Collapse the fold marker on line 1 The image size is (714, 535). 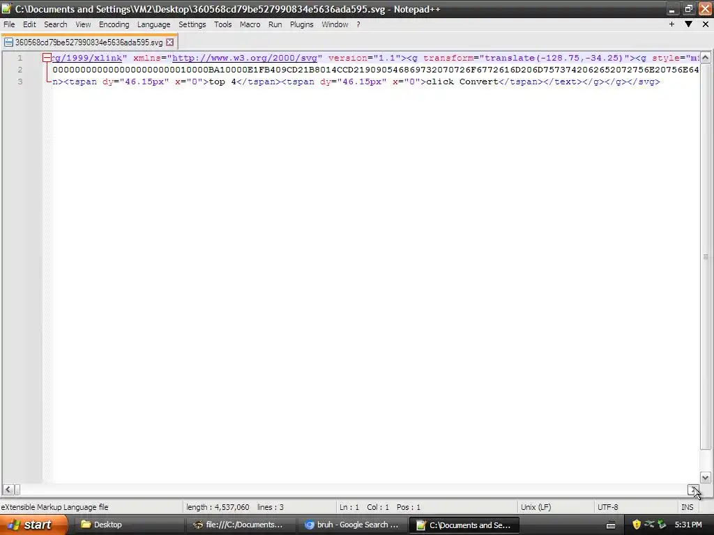[47, 58]
